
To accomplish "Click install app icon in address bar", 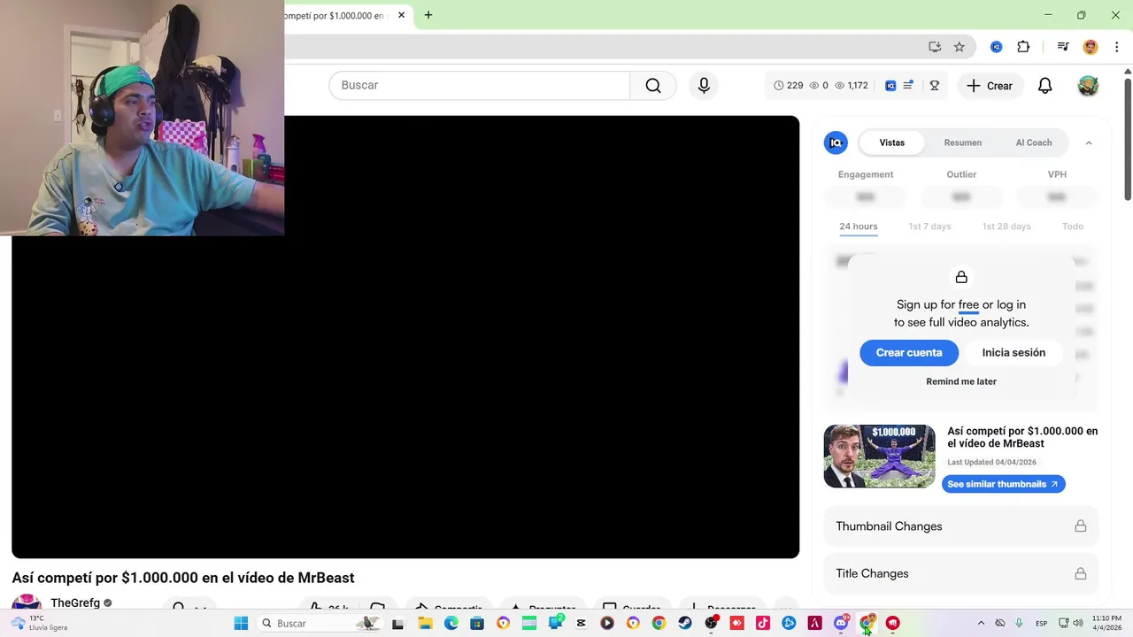I will (x=935, y=47).
